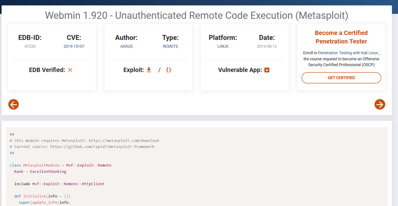Screen dimensions: 398x206
Task: View raw exploit code braces icon
Action: coord(169,70)
